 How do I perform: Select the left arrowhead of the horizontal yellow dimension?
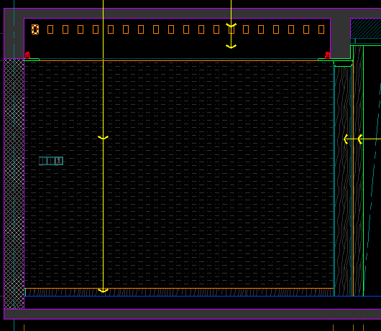coord(346,139)
